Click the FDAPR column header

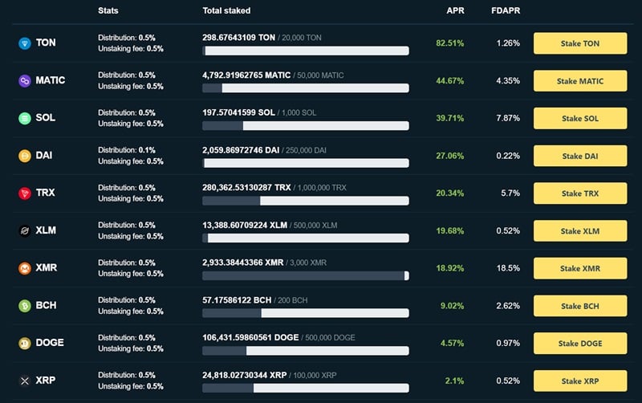click(x=505, y=10)
